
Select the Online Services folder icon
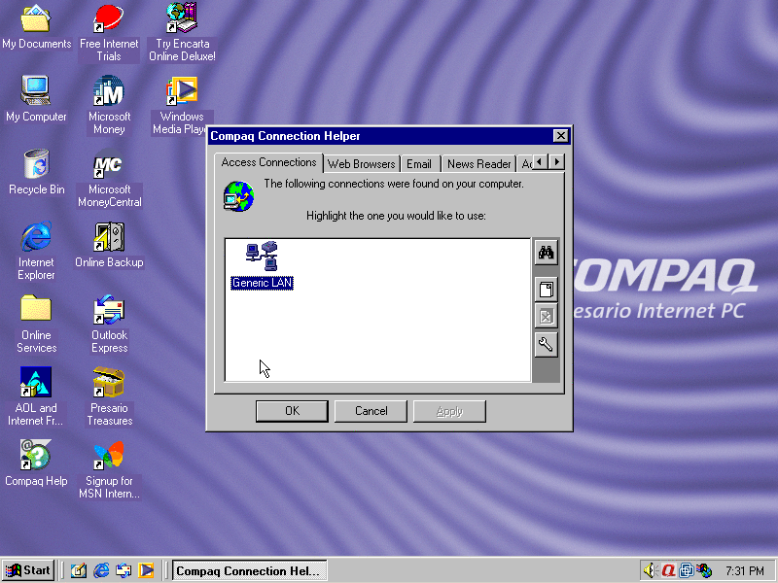point(36,324)
